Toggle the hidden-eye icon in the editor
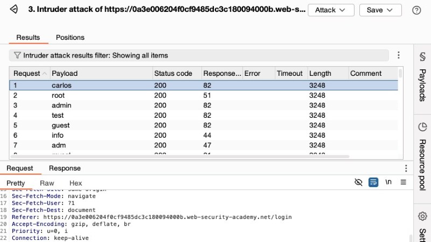431x242 pixels. [358, 182]
